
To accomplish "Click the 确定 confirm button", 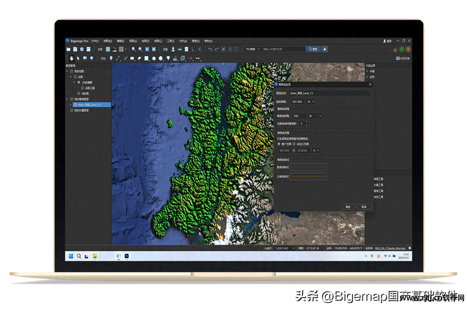I will [x=348, y=207].
